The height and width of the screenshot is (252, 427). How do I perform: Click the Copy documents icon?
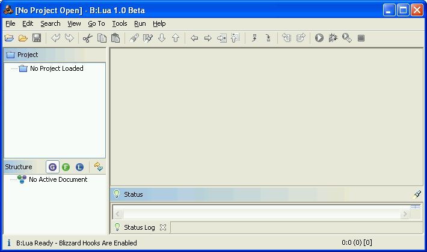102,38
